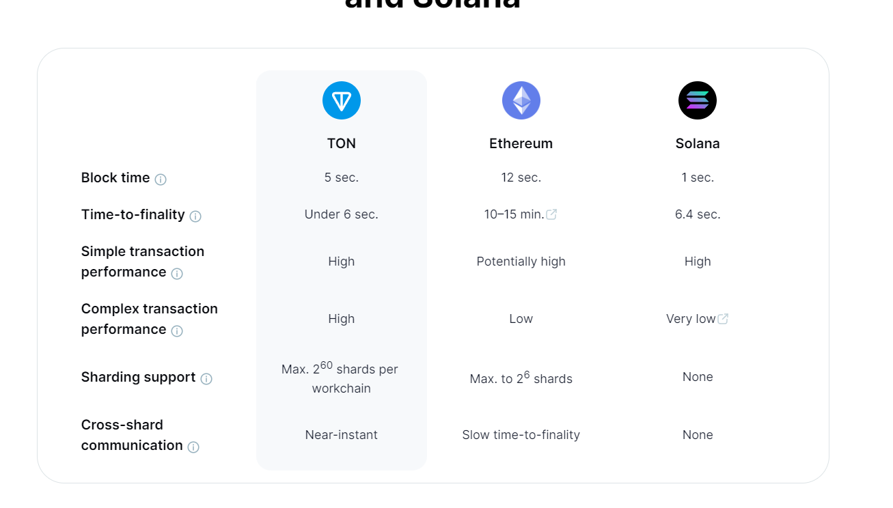
Task: Click the Solana logo icon
Action: (698, 100)
